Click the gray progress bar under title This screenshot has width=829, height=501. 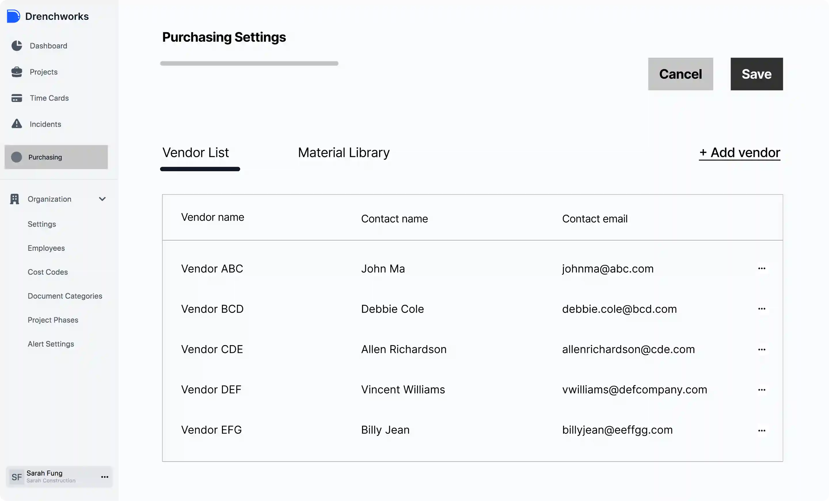(249, 63)
